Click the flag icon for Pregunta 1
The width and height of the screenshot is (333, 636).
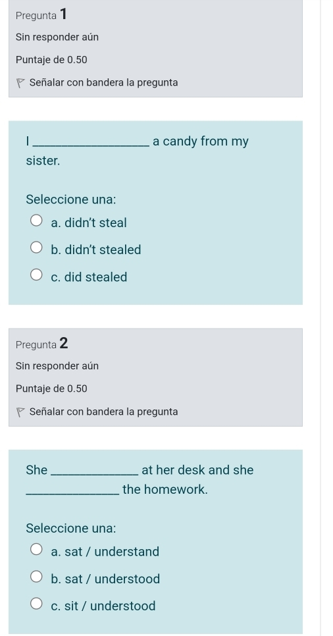click(x=20, y=83)
